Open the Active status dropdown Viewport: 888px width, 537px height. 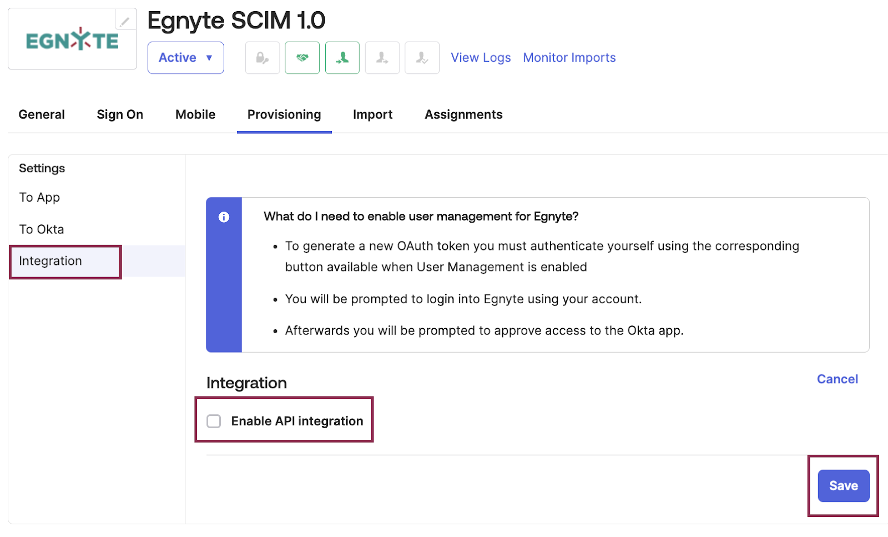click(x=185, y=57)
